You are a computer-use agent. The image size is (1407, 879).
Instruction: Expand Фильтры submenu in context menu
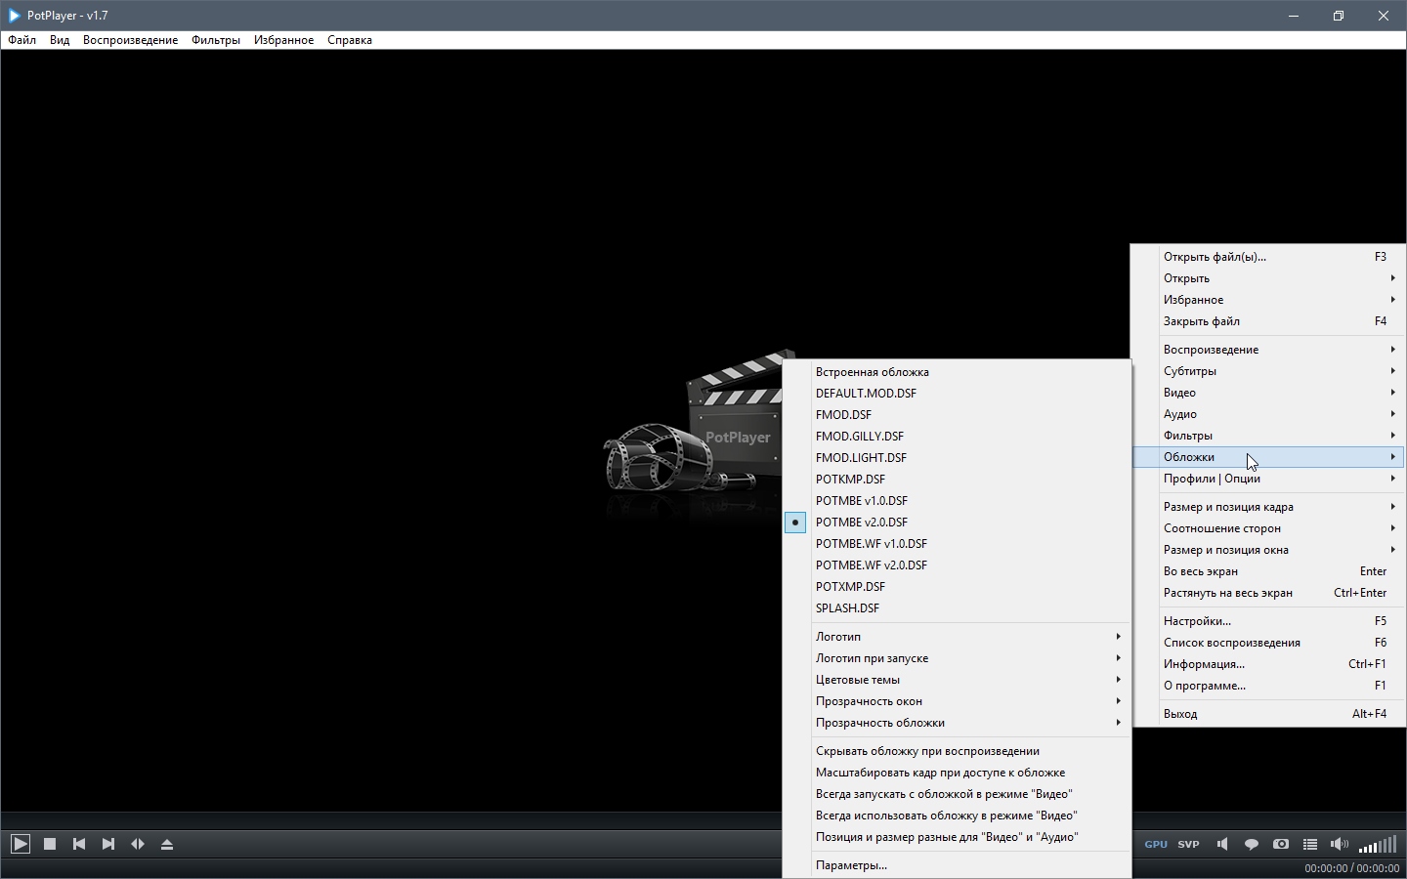(1268, 436)
